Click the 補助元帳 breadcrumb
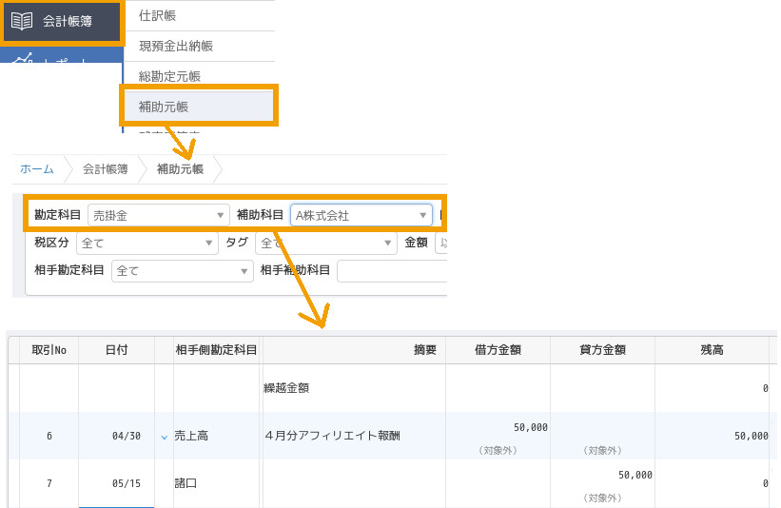This screenshot has width=781, height=508. tap(180, 168)
